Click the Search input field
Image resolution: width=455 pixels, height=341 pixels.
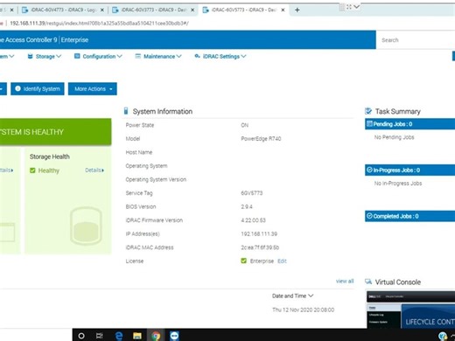point(416,40)
